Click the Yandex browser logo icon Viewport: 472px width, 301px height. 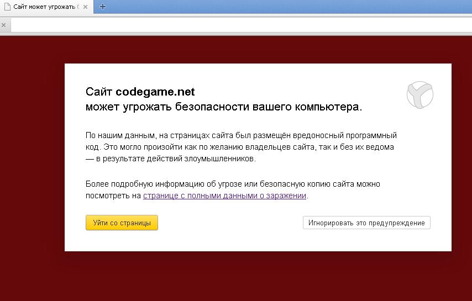[420, 95]
